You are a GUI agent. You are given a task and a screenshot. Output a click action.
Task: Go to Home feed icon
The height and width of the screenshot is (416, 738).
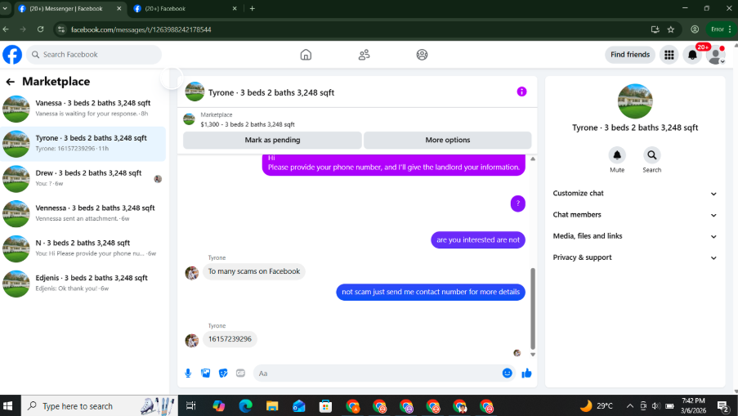tap(306, 55)
